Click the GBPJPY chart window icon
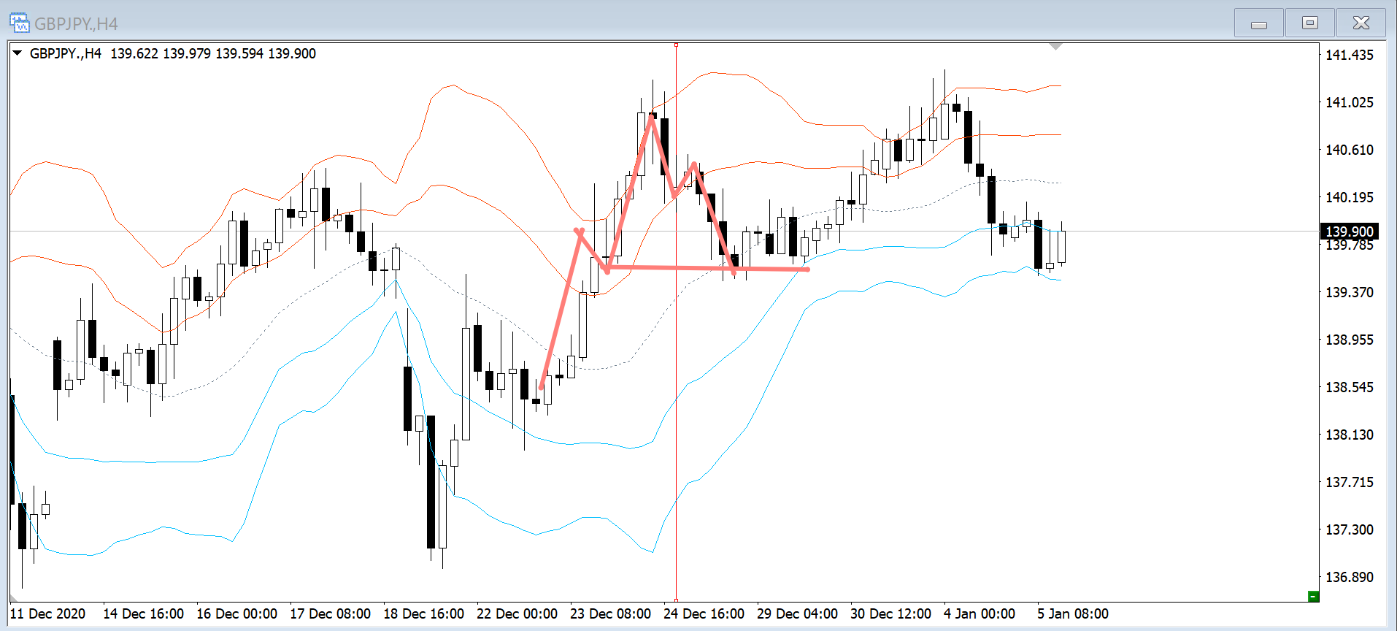The image size is (1397, 631). [19, 23]
